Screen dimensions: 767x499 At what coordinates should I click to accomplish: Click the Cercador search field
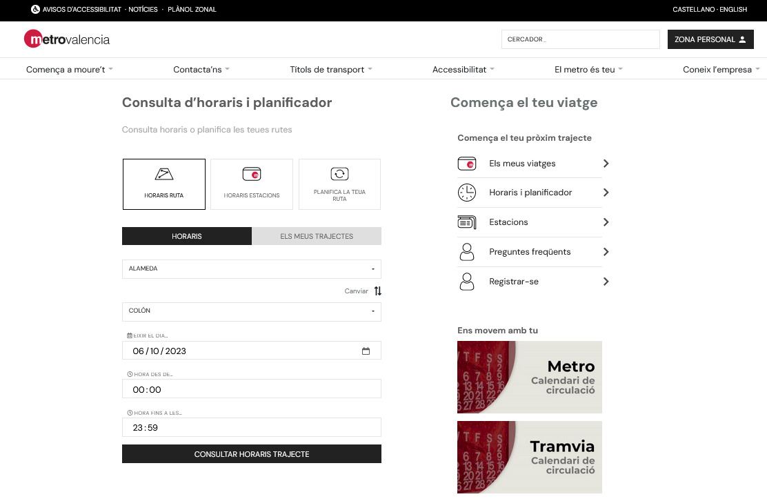pyautogui.click(x=580, y=39)
